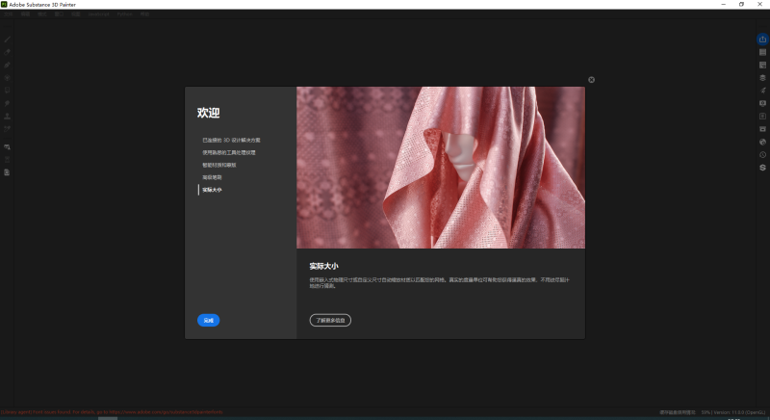770x420 pixels.
Task: Open the History clock icon in right dock
Action: point(762,155)
